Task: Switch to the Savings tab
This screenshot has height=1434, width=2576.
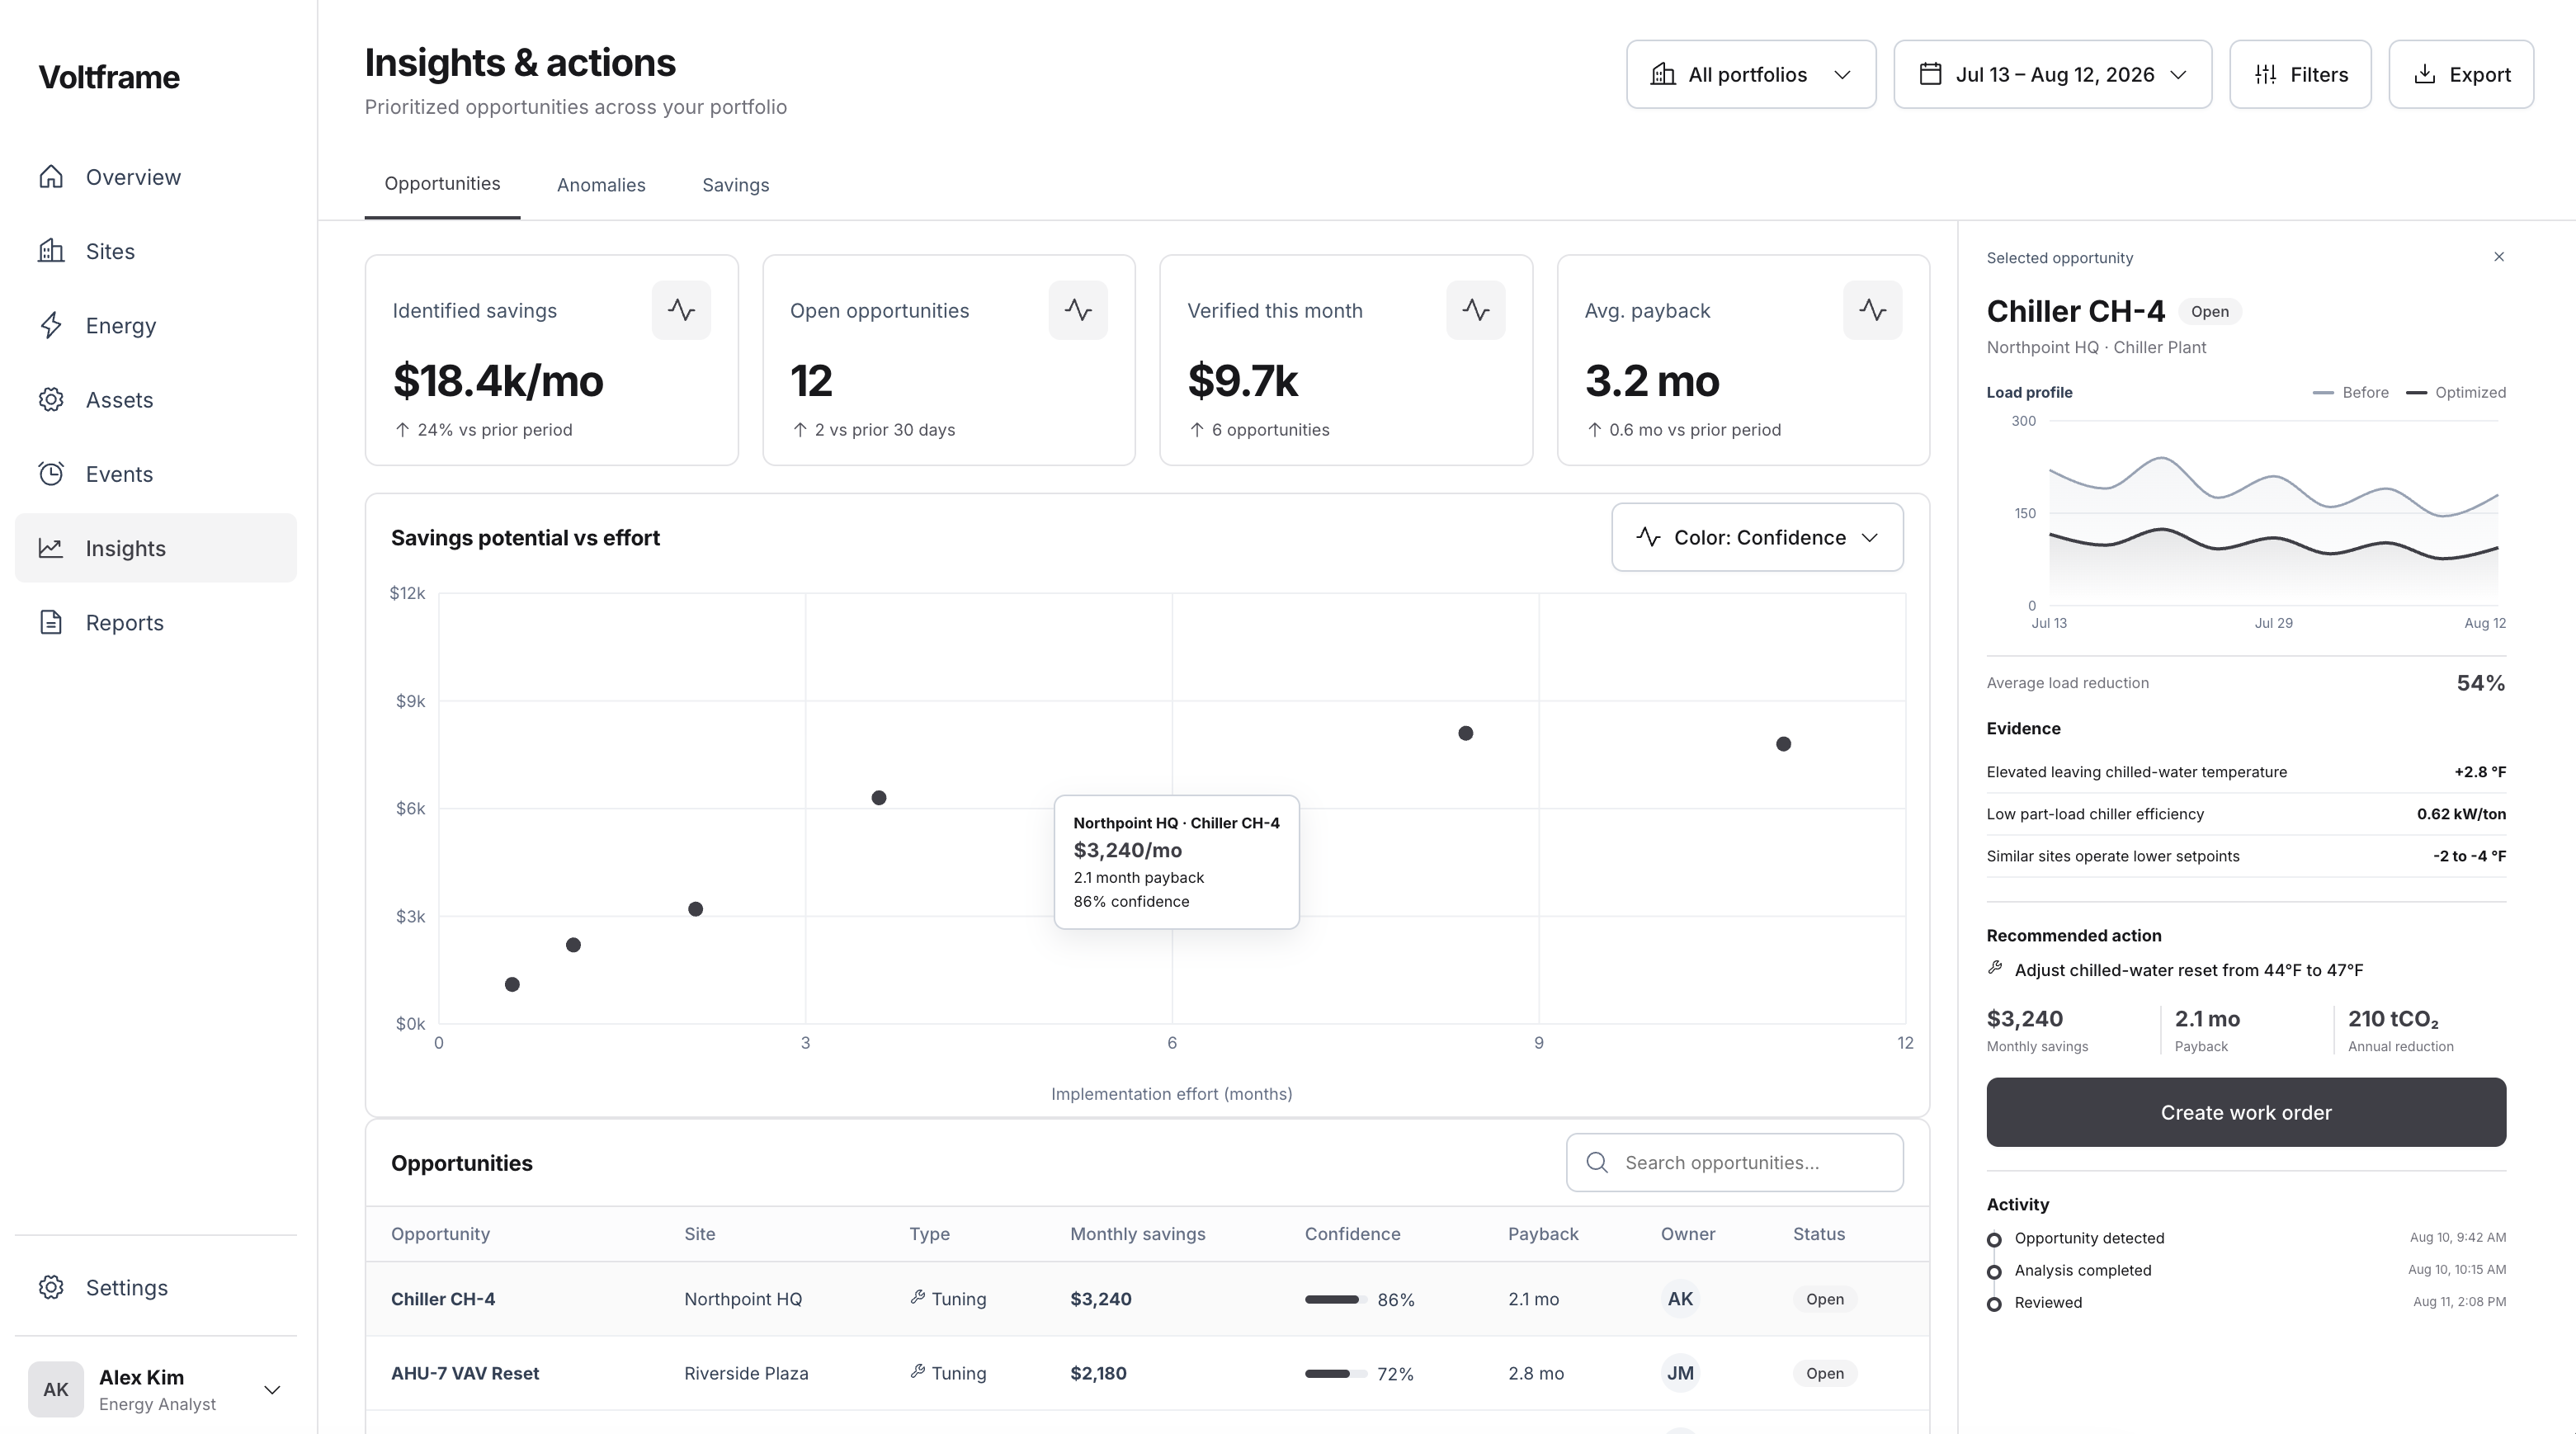Action: (735, 185)
